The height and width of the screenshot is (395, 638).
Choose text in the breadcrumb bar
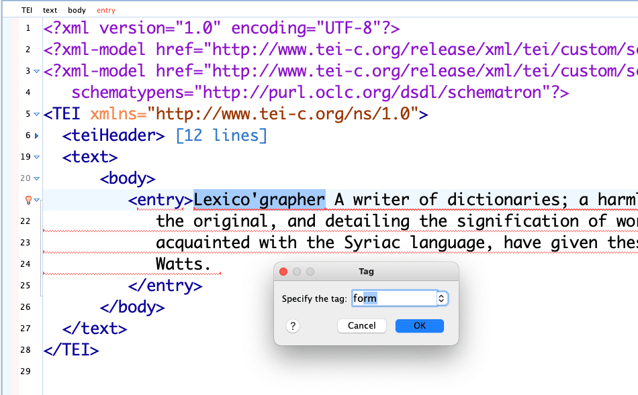(50, 10)
